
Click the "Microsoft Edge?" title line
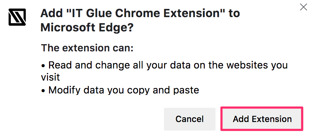[x=87, y=28]
